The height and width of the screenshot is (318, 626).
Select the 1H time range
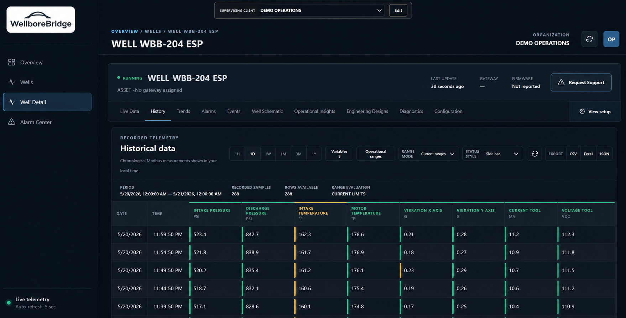pyautogui.click(x=237, y=154)
